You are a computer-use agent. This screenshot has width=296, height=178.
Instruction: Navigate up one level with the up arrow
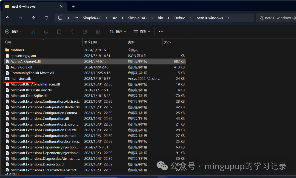33,18
